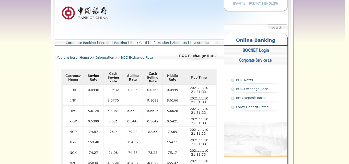
Task: Select the ENGLISH language link
Action: coord(271,4)
